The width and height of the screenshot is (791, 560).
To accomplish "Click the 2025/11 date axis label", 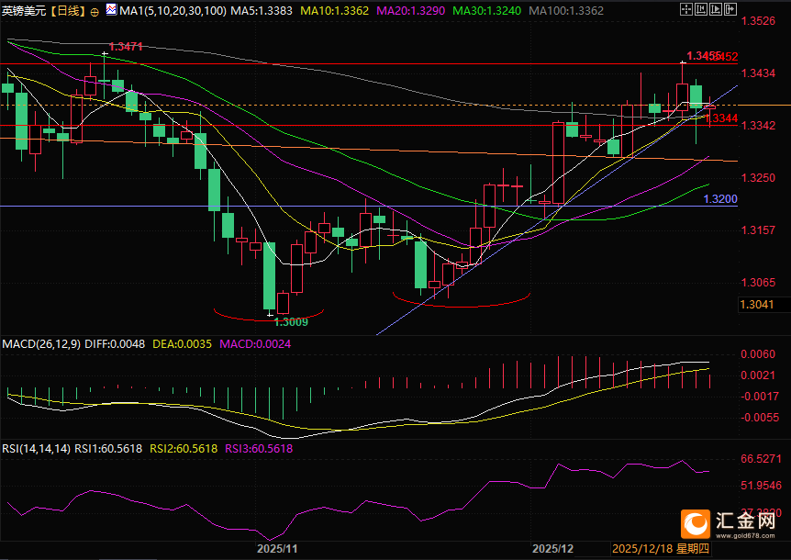I will (x=277, y=548).
